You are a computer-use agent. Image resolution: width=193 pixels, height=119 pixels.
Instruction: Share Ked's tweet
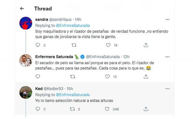point(146,109)
